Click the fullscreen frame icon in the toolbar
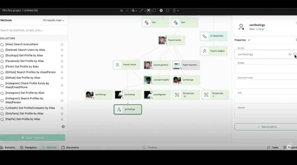This screenshot has width=297, height=165. point(155,10)
